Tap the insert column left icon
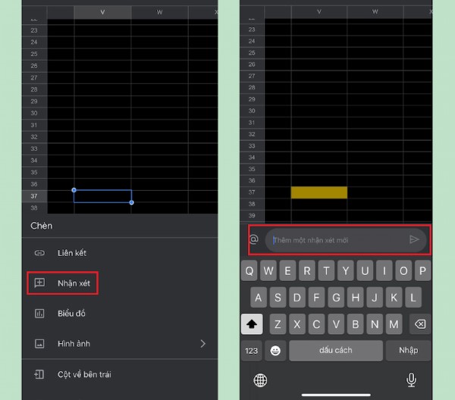Screen dimensions: 455x400 point(39,374)
